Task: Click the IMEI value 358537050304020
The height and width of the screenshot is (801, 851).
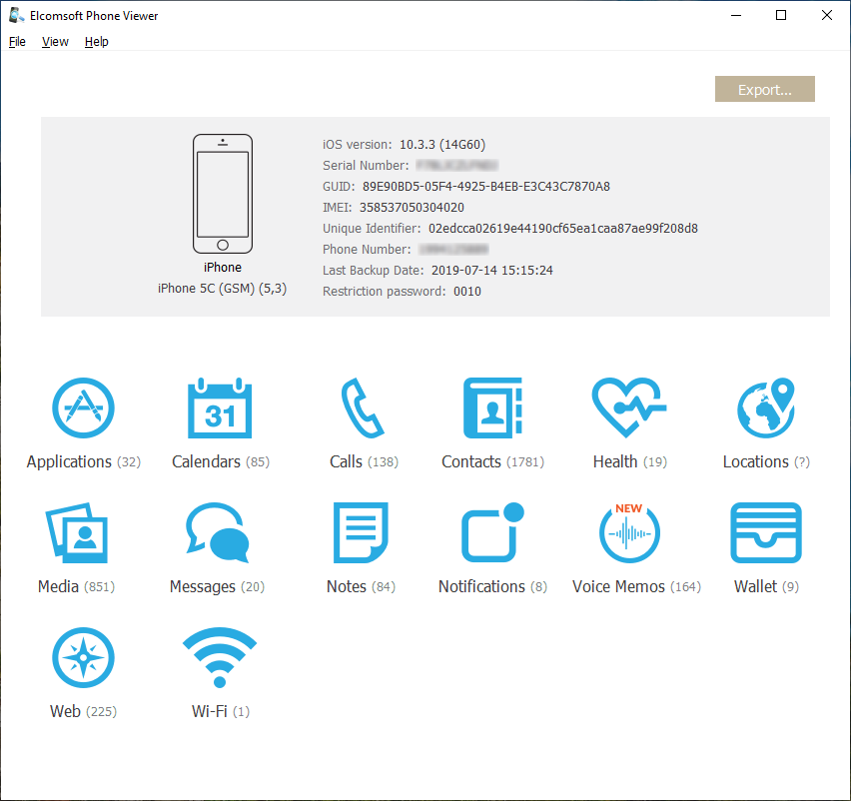Action: 412,208
